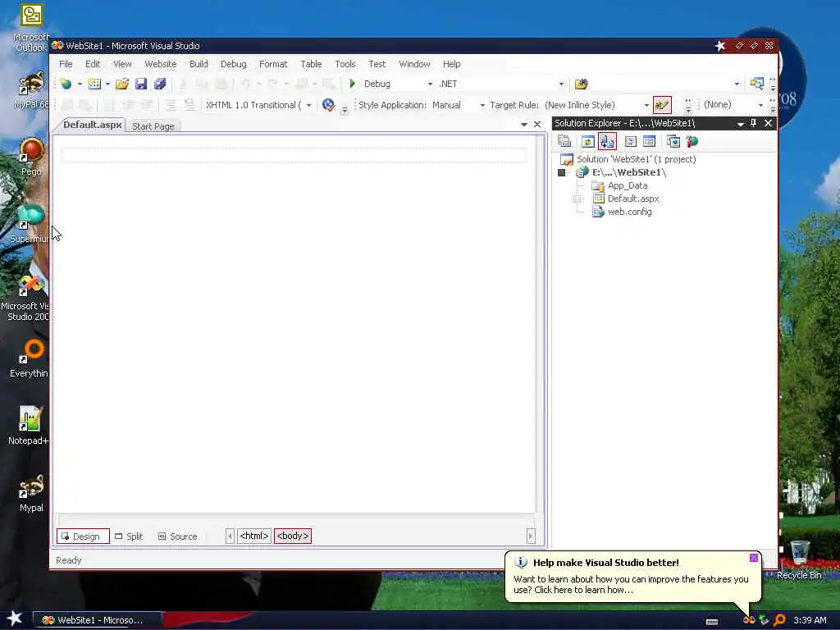Open the Test menu
The image size is (840, 630).
[377, 64]
